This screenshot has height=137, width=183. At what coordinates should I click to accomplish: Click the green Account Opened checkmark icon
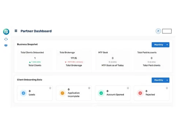coord(101,93)
